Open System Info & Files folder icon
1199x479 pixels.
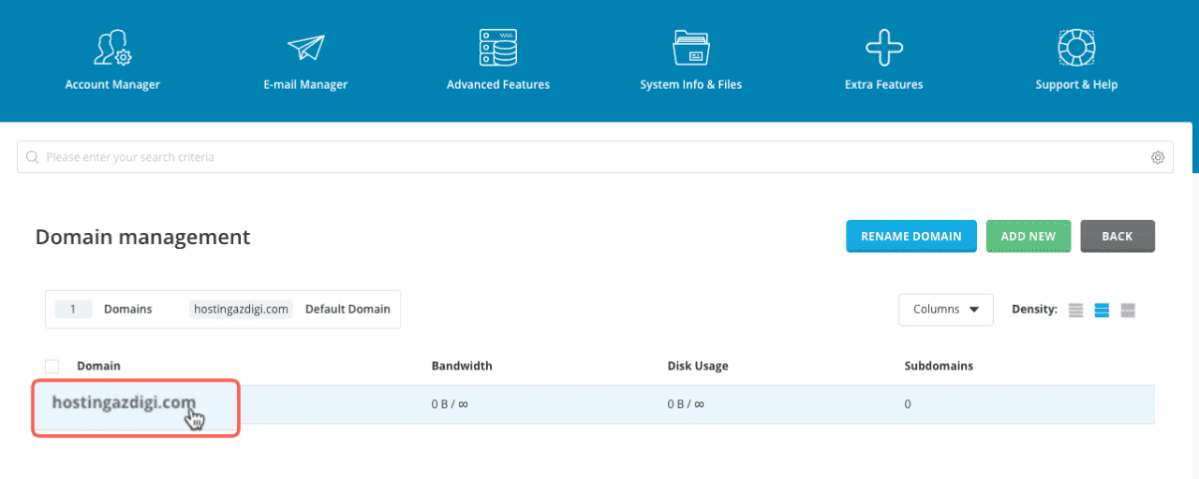(690, 48)
